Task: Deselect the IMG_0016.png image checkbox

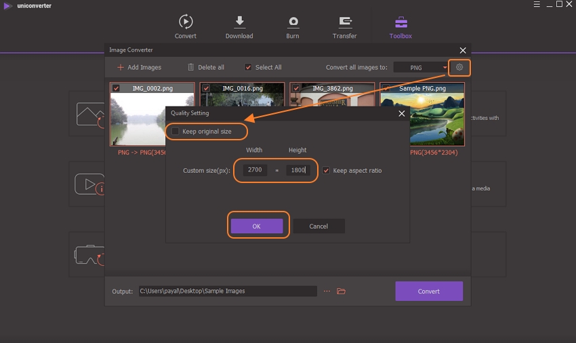Action: pyautogui.click(x=206, y=88)
